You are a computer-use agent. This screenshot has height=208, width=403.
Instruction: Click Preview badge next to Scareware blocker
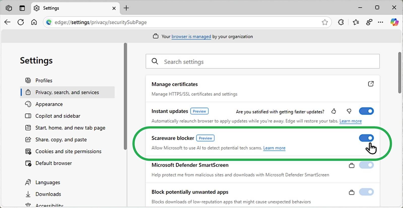point(205,138)
